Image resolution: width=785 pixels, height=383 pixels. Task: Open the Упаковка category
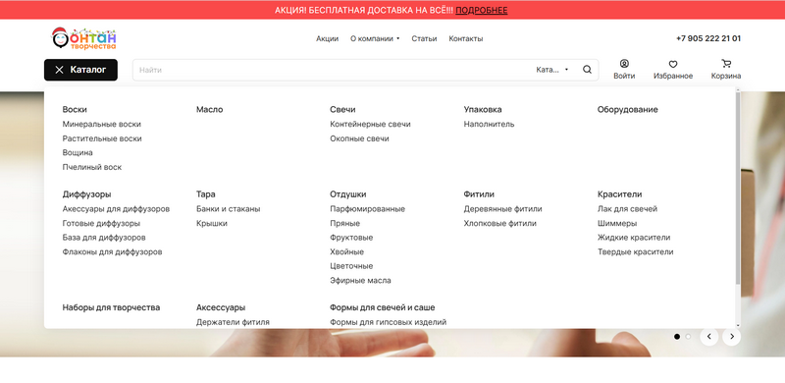(x=483, y=109)
